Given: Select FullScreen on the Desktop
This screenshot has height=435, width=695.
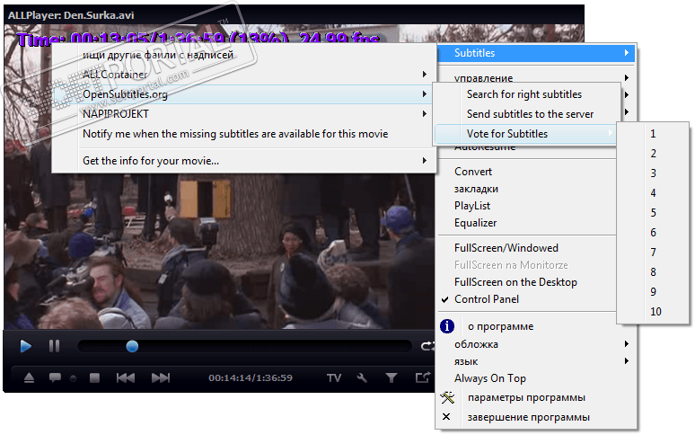Looking at the screenshot, I should coord(527,282).
